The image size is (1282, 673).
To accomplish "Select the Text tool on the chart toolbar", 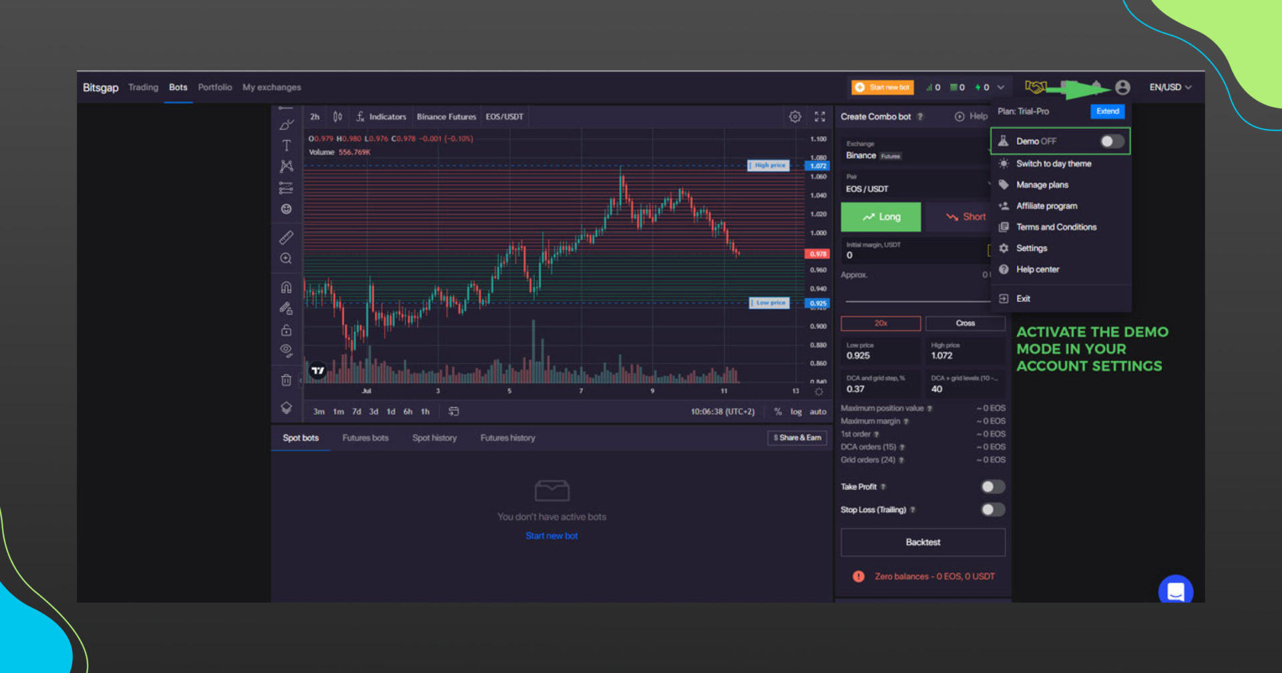I will click(286, 144).
